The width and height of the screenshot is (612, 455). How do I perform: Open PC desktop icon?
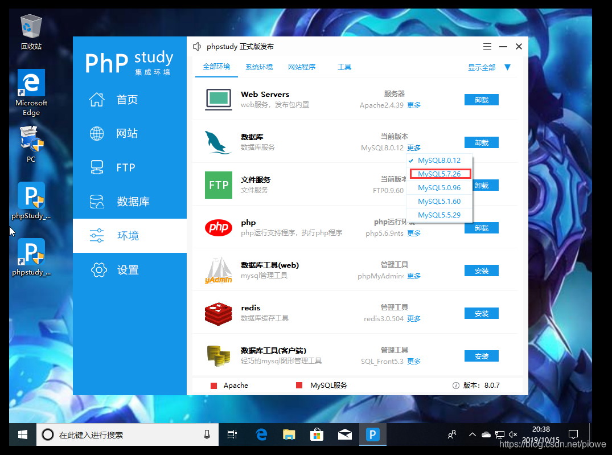31,144
